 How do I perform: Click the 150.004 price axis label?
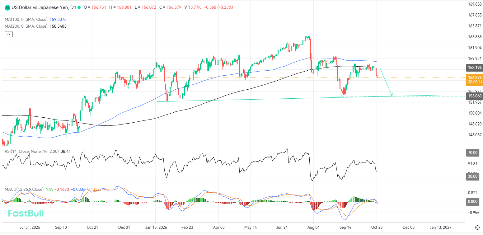tap(475, 113)
